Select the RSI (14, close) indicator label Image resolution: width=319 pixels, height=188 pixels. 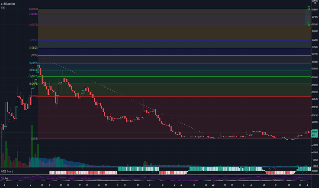point(4,179)
